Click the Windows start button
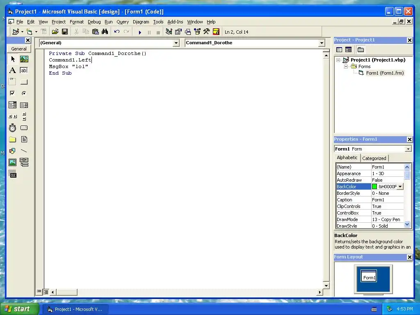The image size is (420, 315). pos(19,309)
